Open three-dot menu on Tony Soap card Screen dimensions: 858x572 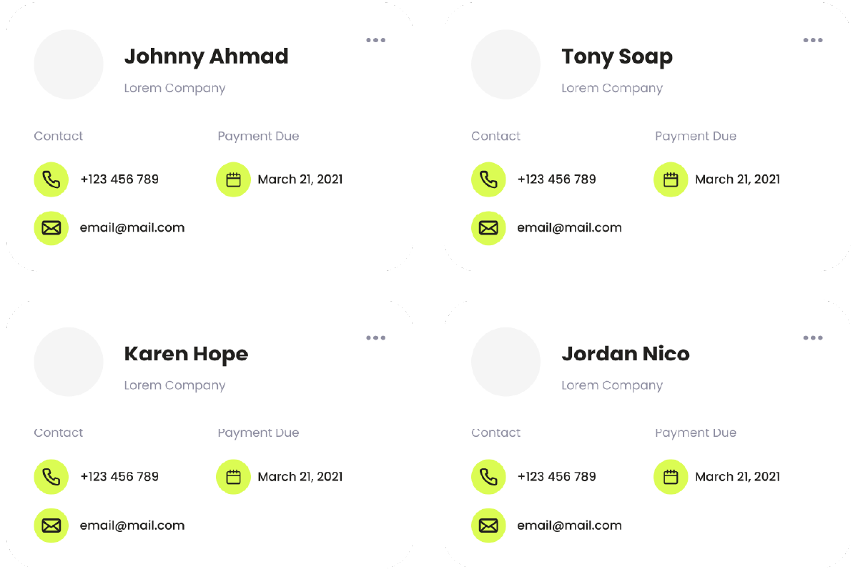pyautogui.click(x=813, y=40)
